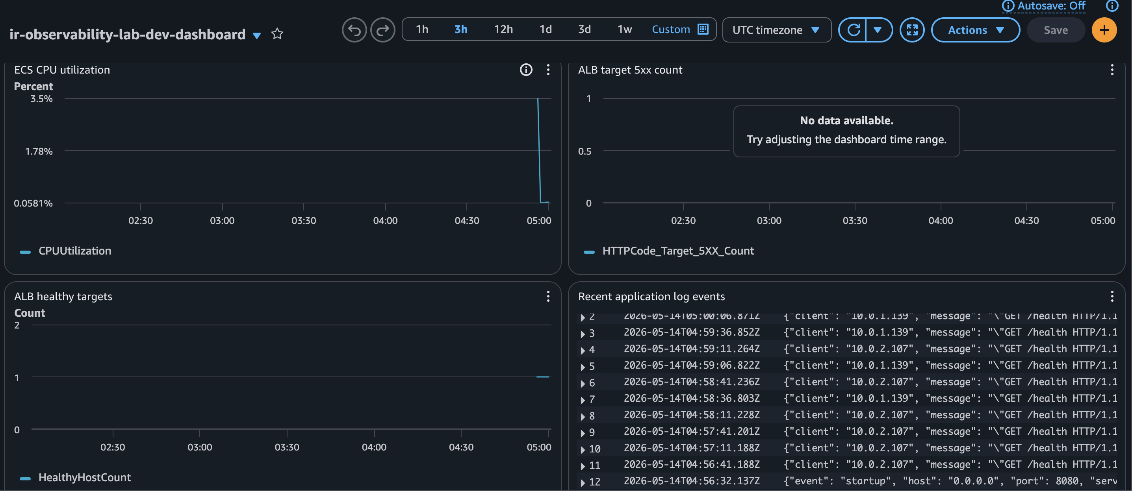
Task: Expand log event row 6
Action: [x=583, y=384]
